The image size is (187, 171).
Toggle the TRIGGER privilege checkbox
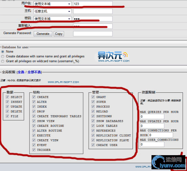coord(34,150)
